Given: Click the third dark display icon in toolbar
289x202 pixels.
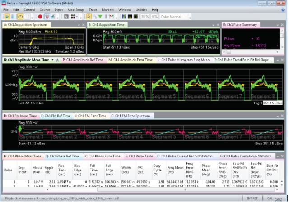Looking at the screenshot, I should click(x=135, y=17).
